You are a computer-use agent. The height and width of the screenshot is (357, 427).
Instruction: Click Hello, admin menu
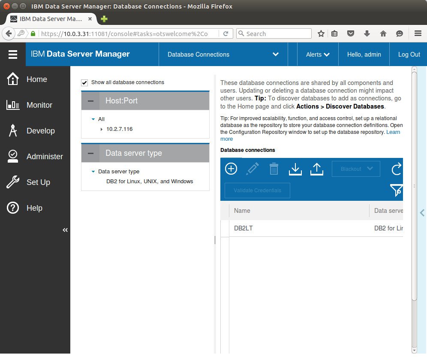click(x=364, y=54)
